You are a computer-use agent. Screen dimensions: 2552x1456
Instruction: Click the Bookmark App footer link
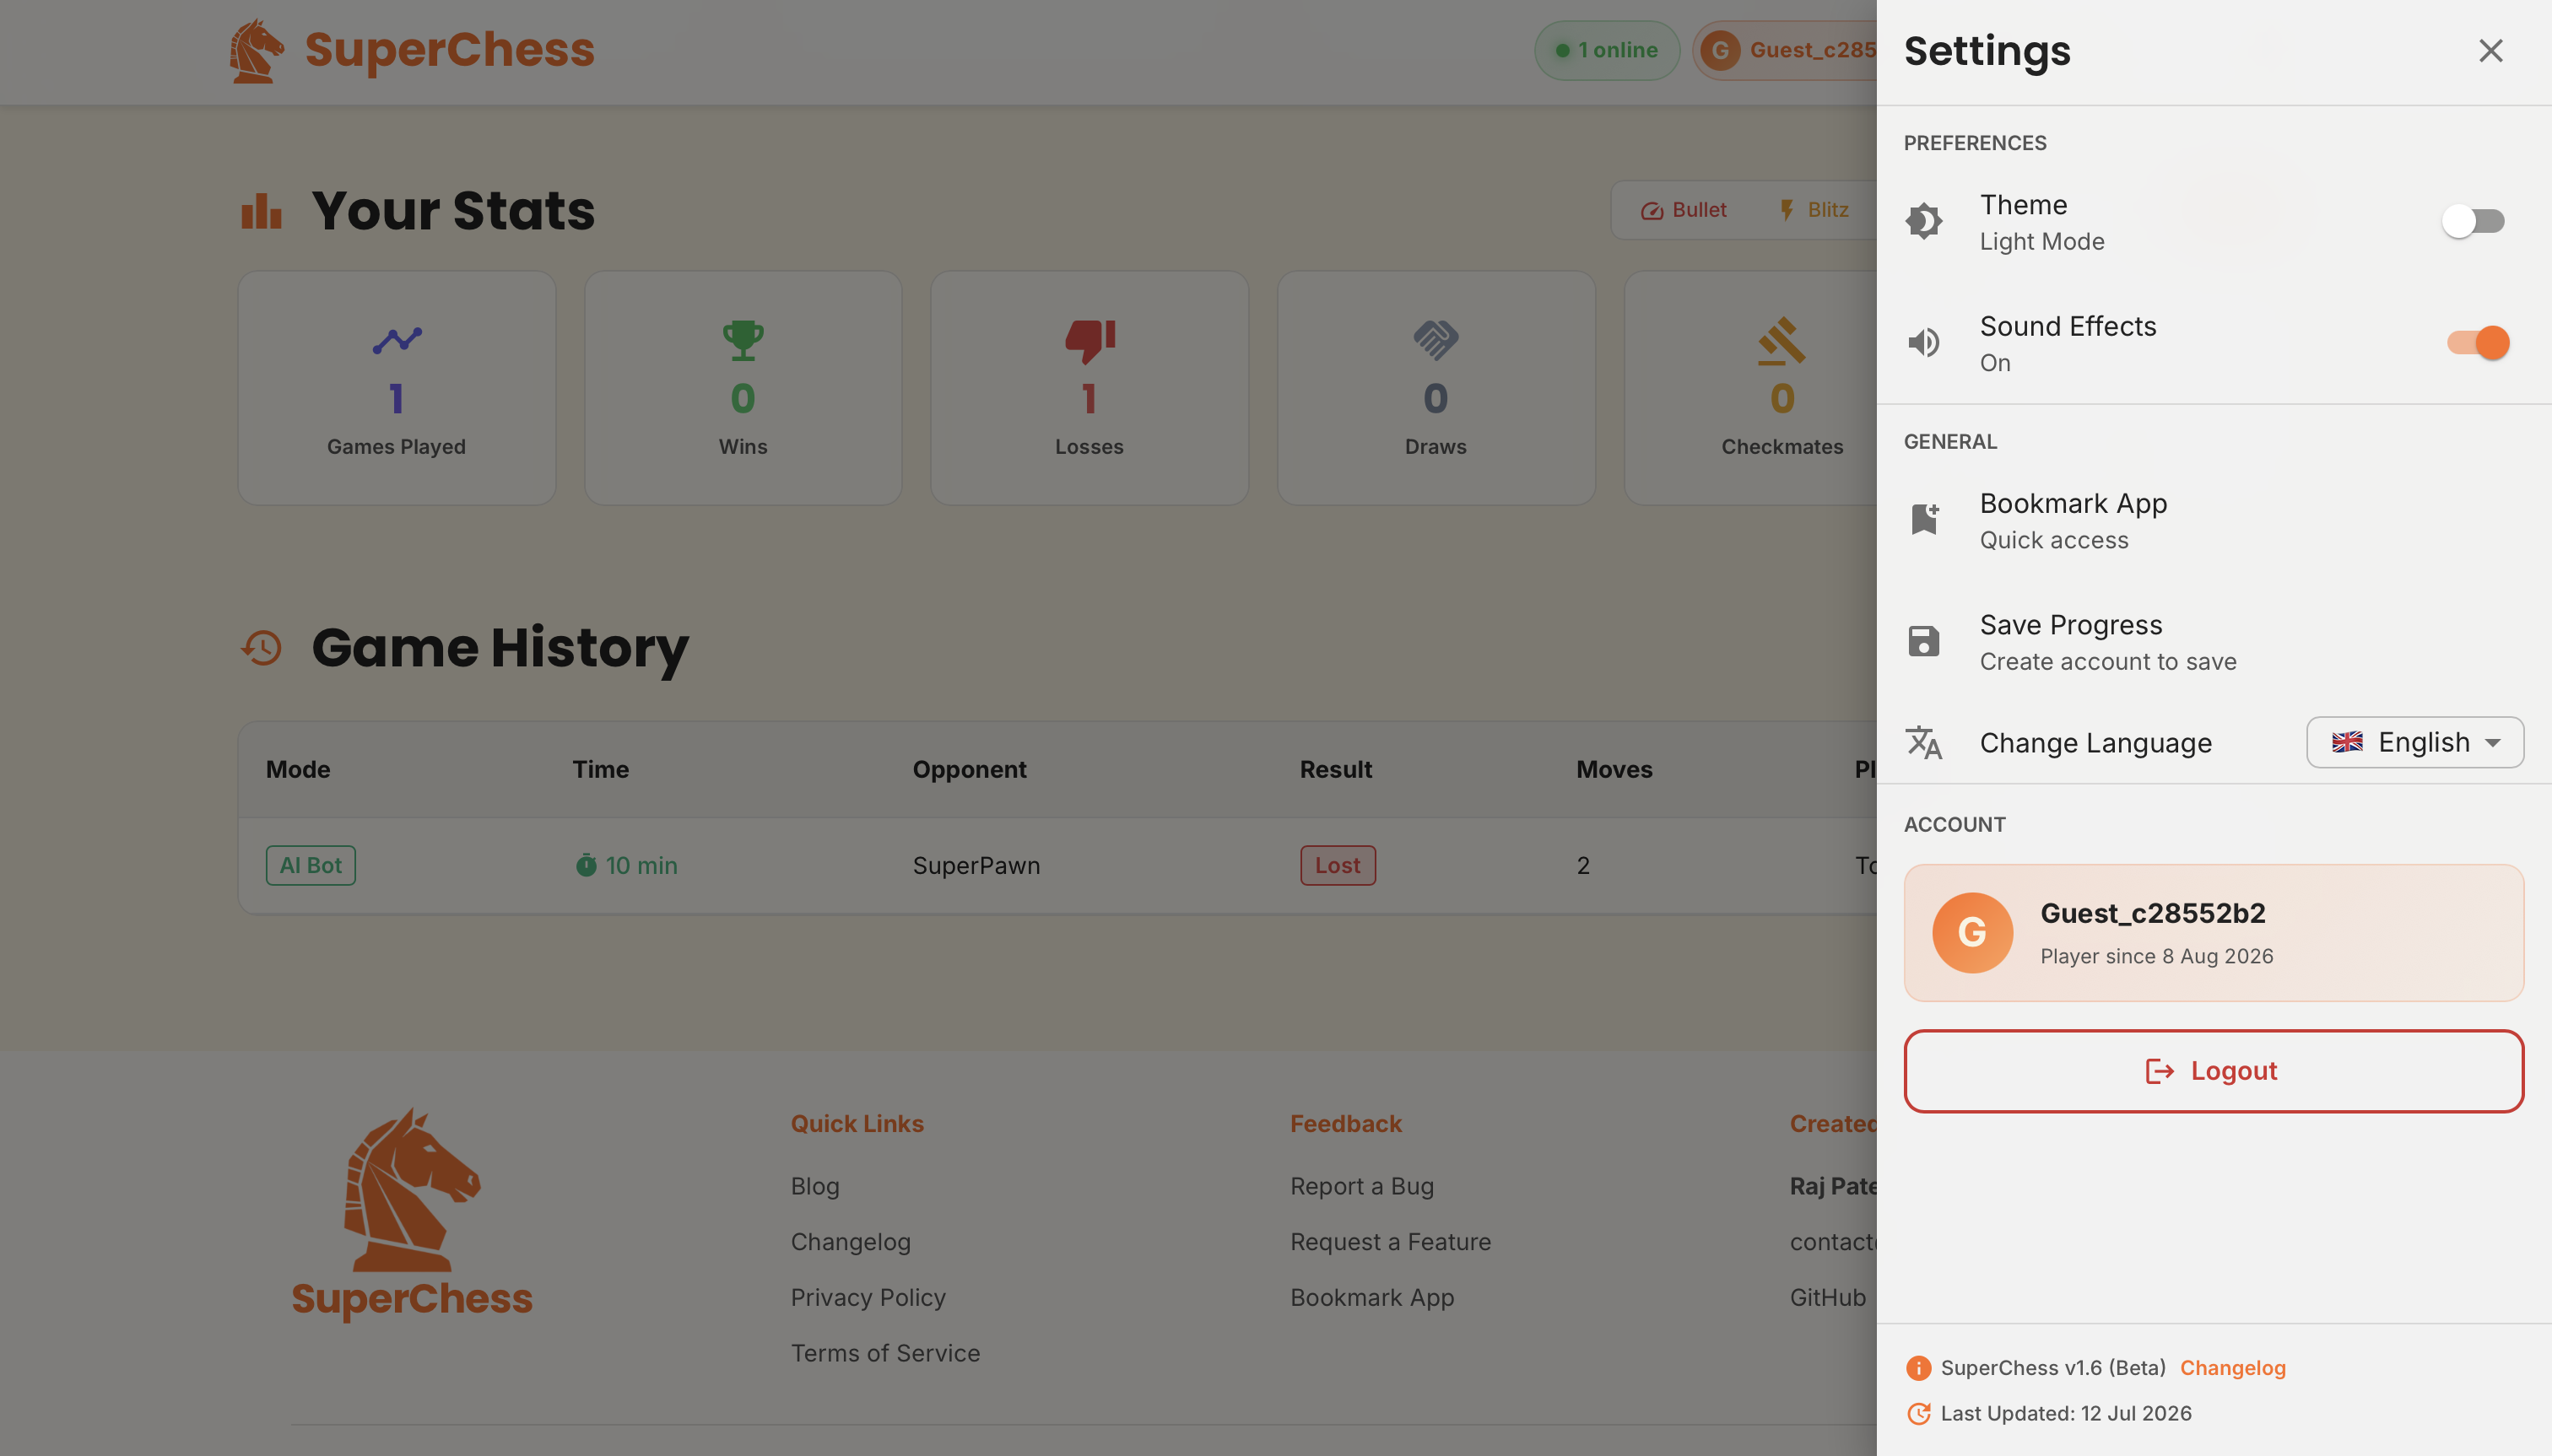tap(1371, 1298)
